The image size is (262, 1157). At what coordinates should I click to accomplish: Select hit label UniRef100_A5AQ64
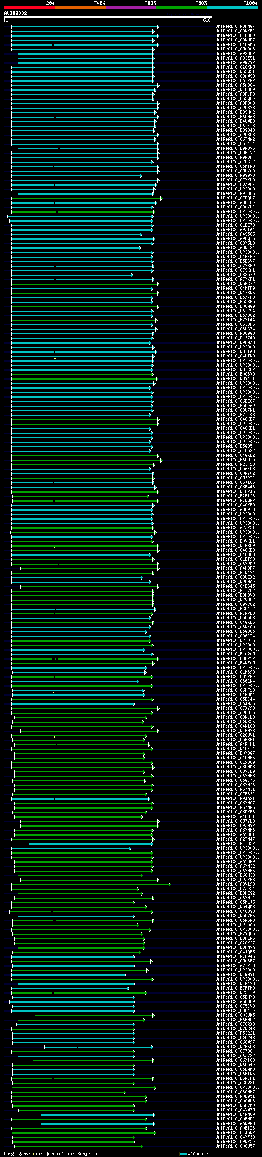[235, 85]
